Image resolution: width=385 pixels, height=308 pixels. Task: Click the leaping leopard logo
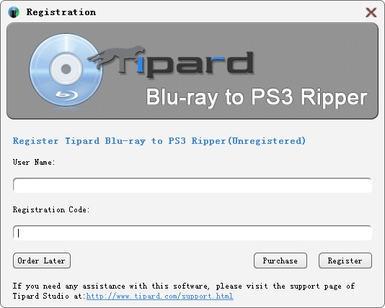pyautogui.click(x=116, y=56)
